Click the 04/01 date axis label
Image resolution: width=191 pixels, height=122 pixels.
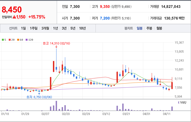tap(147, 114)
